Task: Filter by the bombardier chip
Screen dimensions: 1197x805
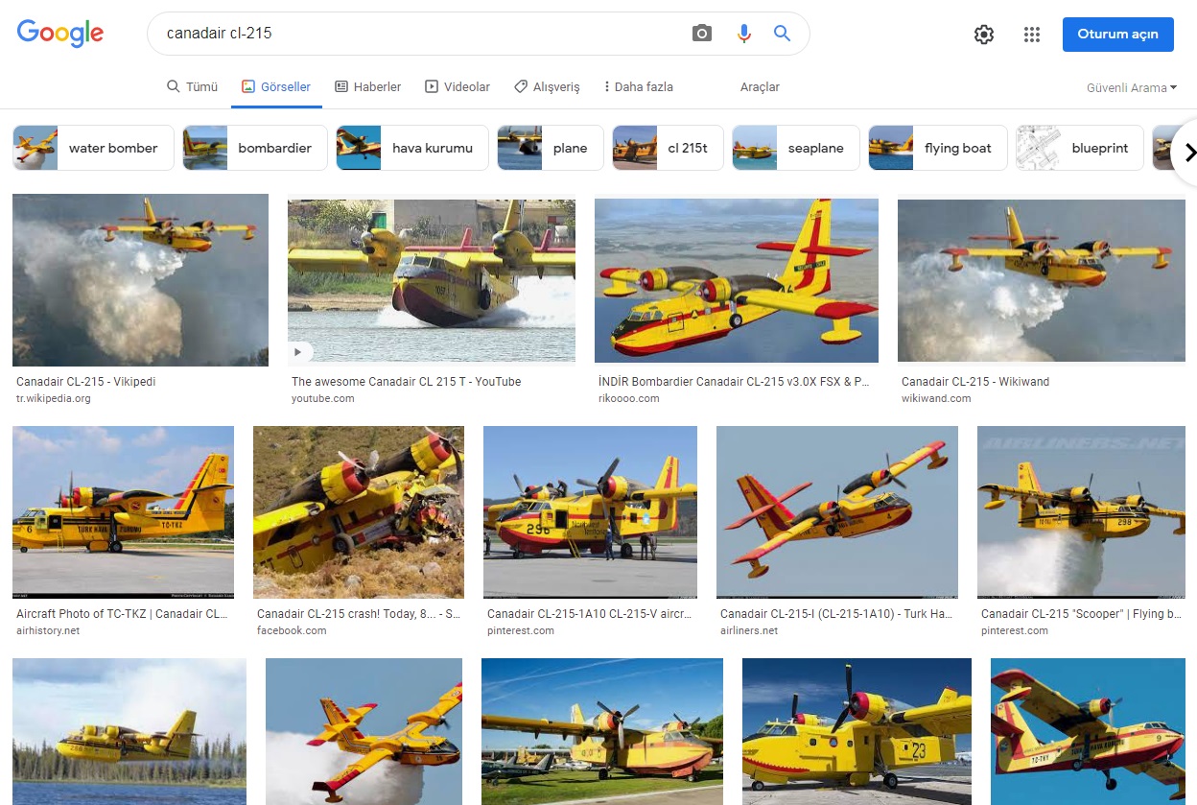Action: tap(255, 148)
